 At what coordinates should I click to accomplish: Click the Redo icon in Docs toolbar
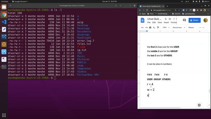coord(146,27)
